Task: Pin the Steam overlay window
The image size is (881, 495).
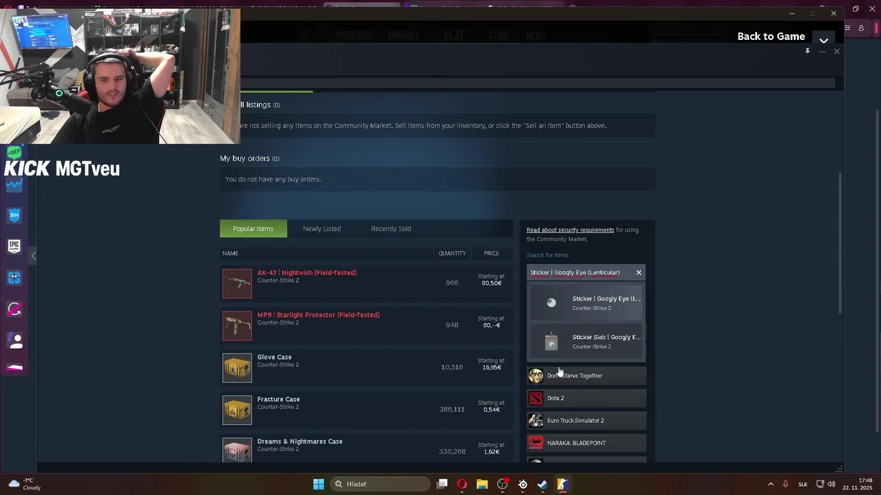Action: [807, 51]
